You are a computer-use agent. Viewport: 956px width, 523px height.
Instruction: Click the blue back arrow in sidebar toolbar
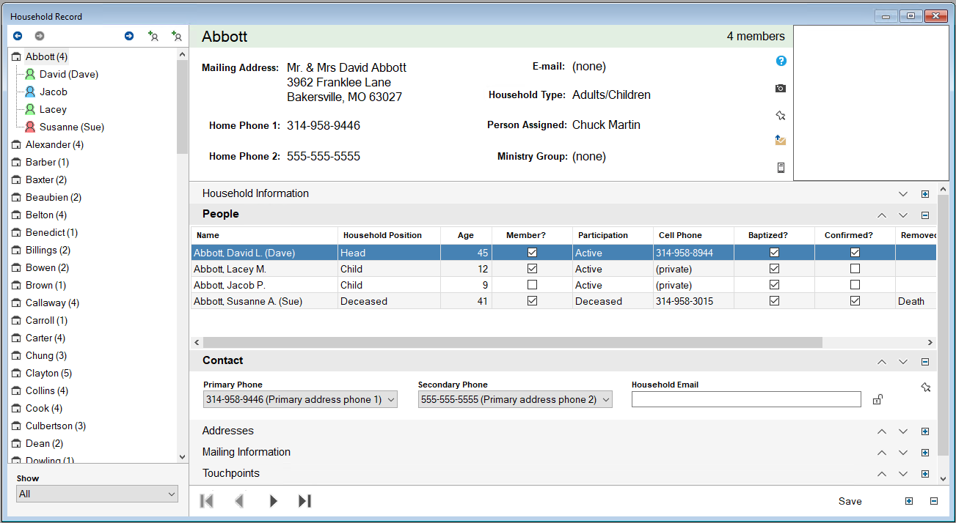(18, 36)
